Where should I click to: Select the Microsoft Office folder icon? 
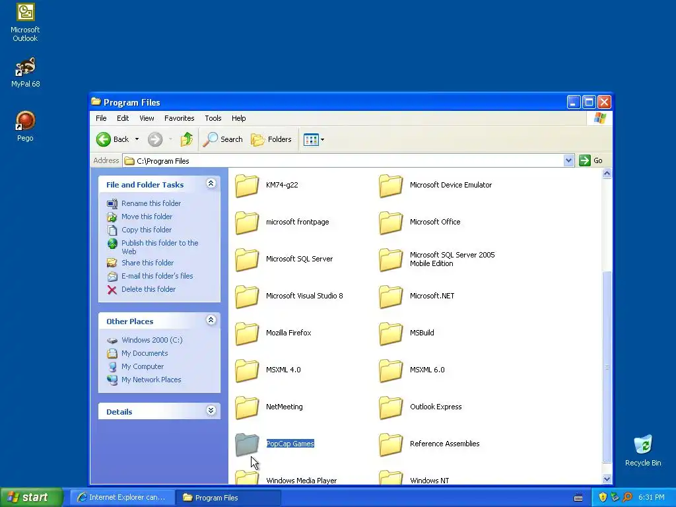pos(391,222)
